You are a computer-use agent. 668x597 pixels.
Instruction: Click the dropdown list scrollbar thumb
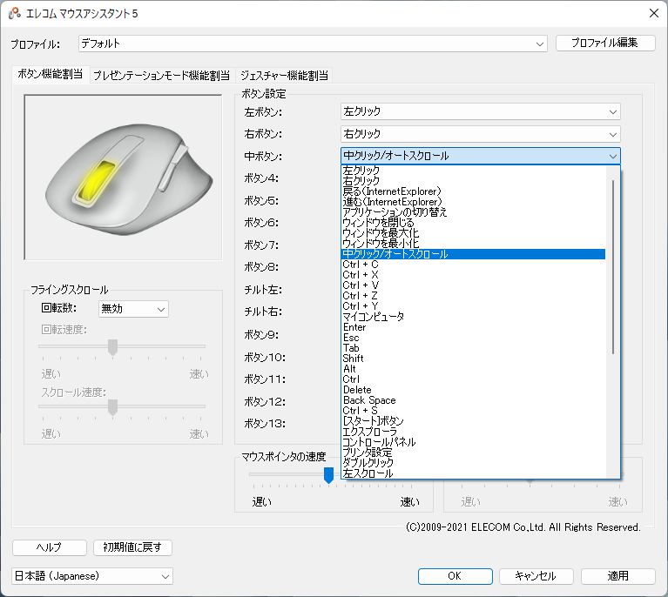pos(613,267)
